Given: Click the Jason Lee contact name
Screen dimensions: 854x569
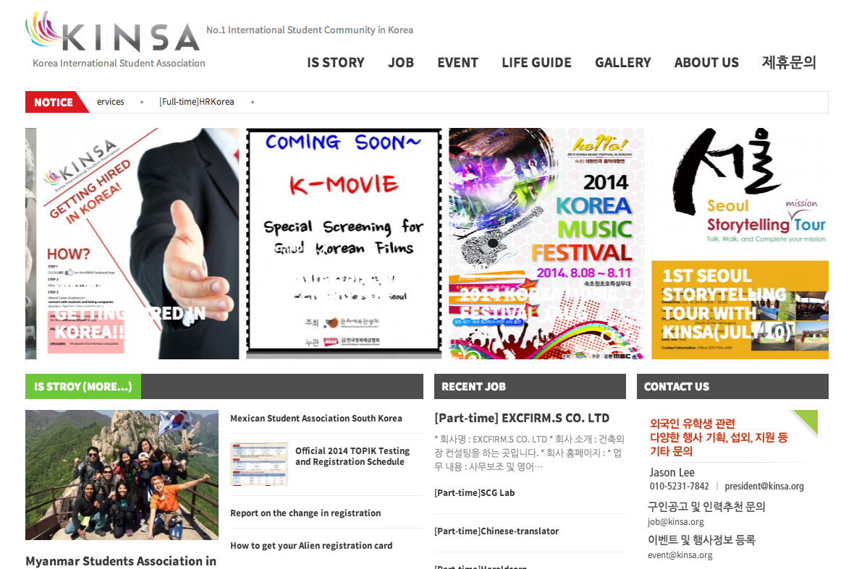Looking at the screenshot, I should [672, 473].
